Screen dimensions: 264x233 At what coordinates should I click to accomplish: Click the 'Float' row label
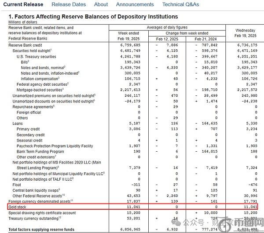pos(17,185)
